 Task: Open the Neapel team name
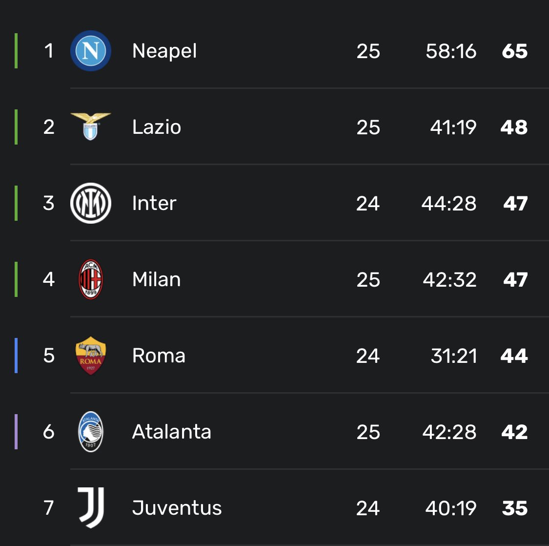coord(164,51)
